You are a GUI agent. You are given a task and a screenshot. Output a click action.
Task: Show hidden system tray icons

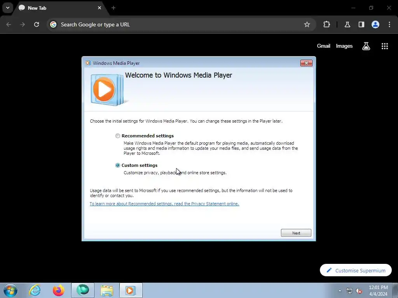(340, 291)
